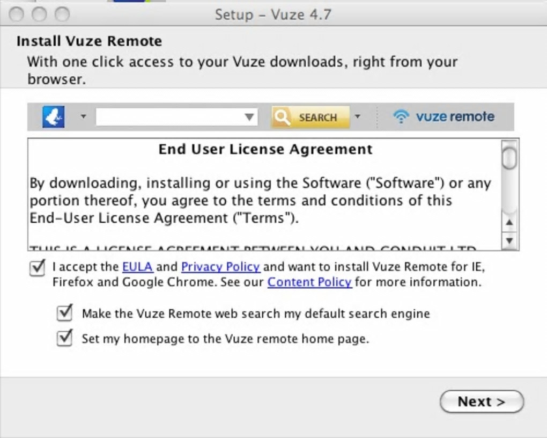This screenshot has width=547, height=438.
Task: Click the scroll down arrow of license text
Action: point(509,240)
